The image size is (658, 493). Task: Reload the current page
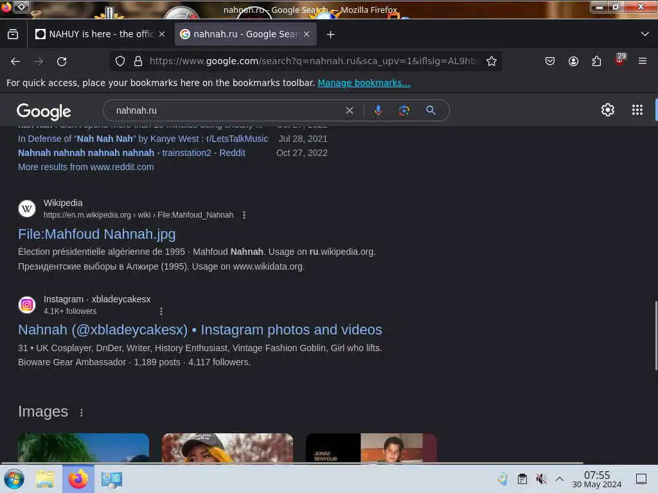coord(62,62)
